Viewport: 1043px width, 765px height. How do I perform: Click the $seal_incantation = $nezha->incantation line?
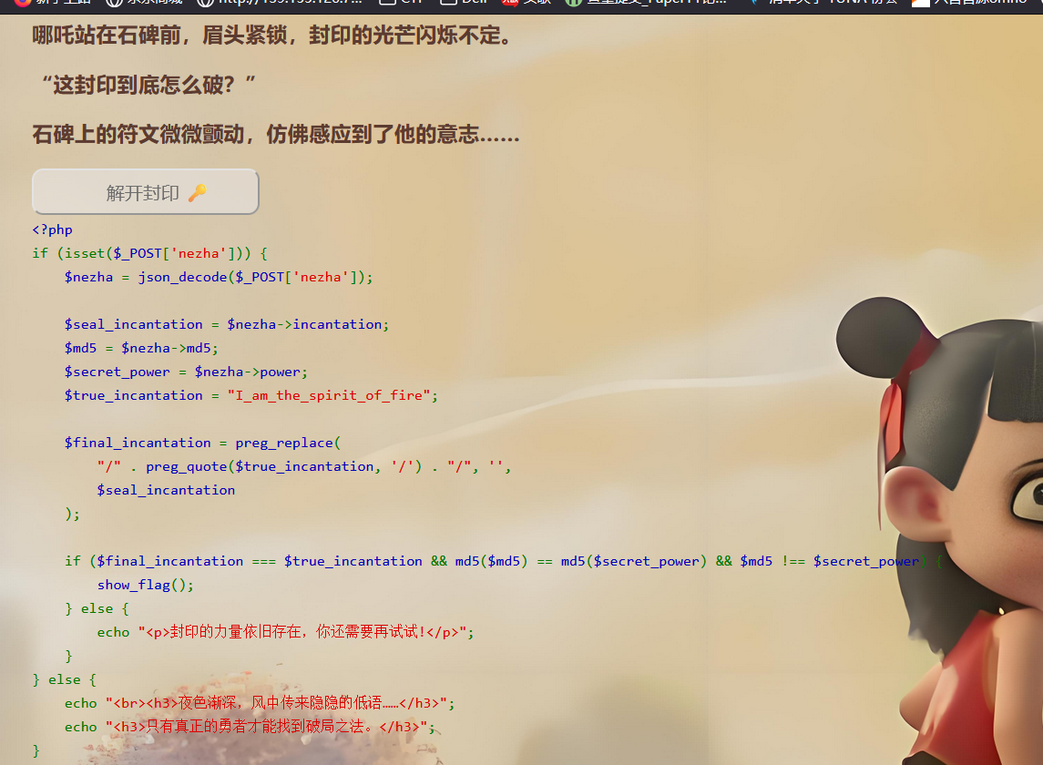(x=226, y=324)
